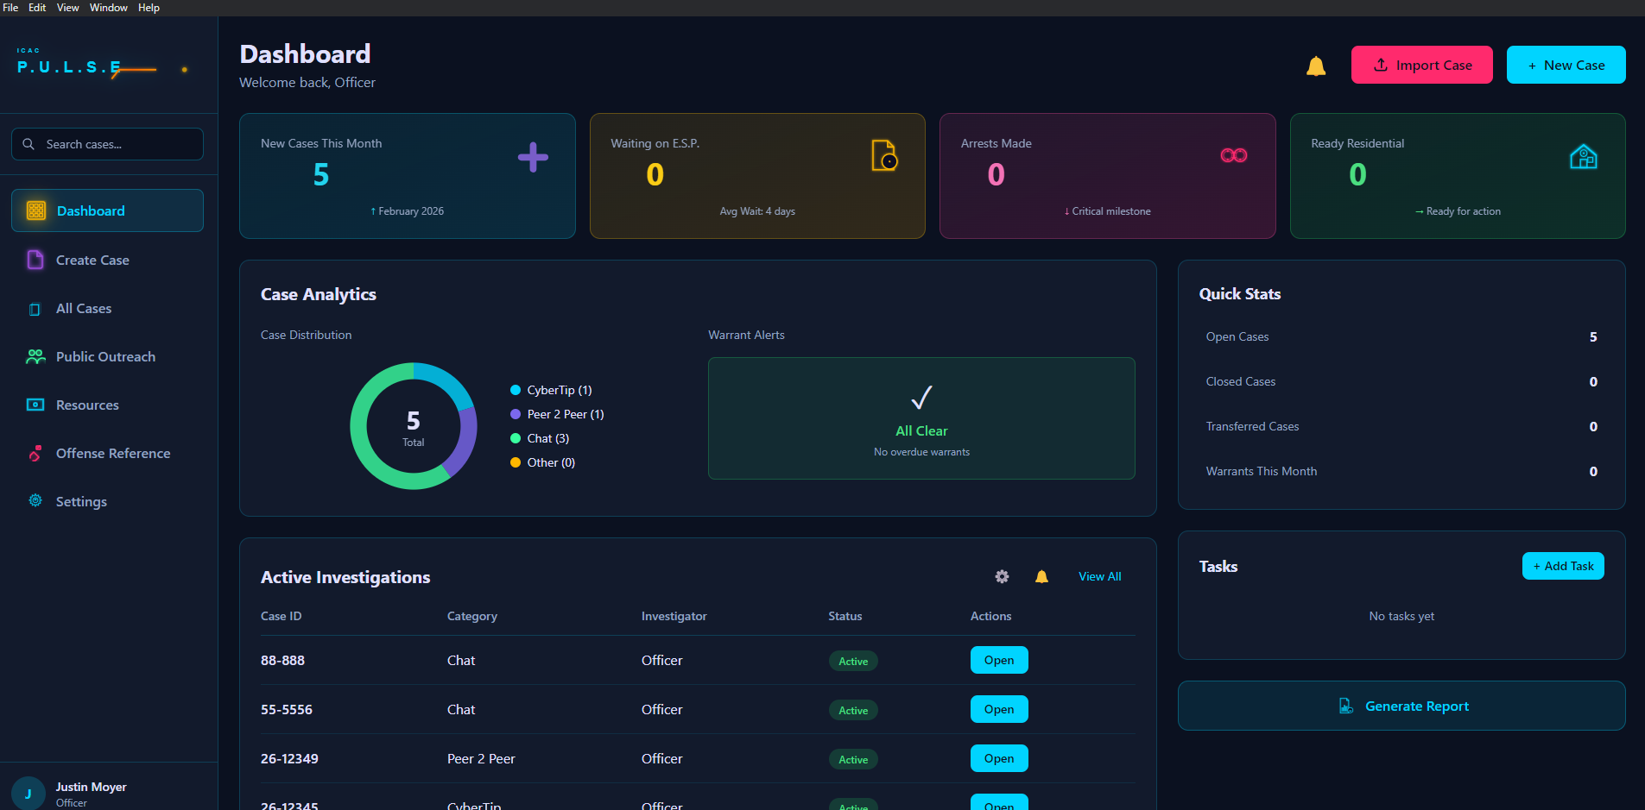This screenshot has height=810, width=1645.
Task: Click the handcuffs icon on Arrests Made card
Action: click(1234, 155)
